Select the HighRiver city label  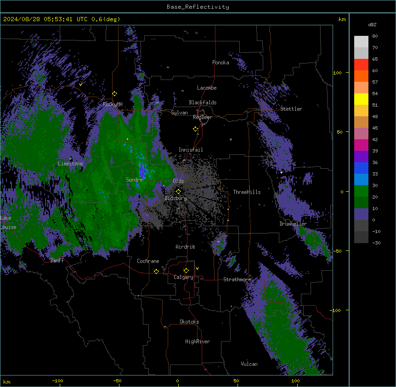coord(198,341)
